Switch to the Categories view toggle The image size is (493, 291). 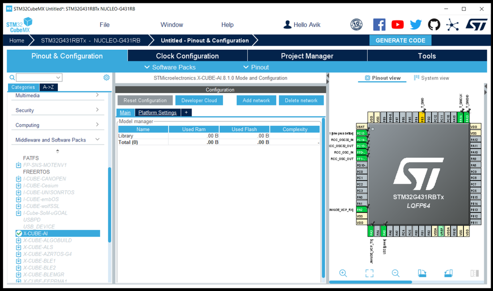[23, 87]
